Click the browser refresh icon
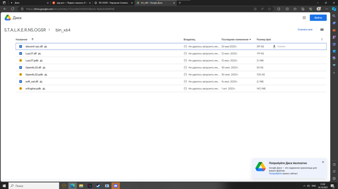Screen dimensions: 338x189 tap(13, 9)
